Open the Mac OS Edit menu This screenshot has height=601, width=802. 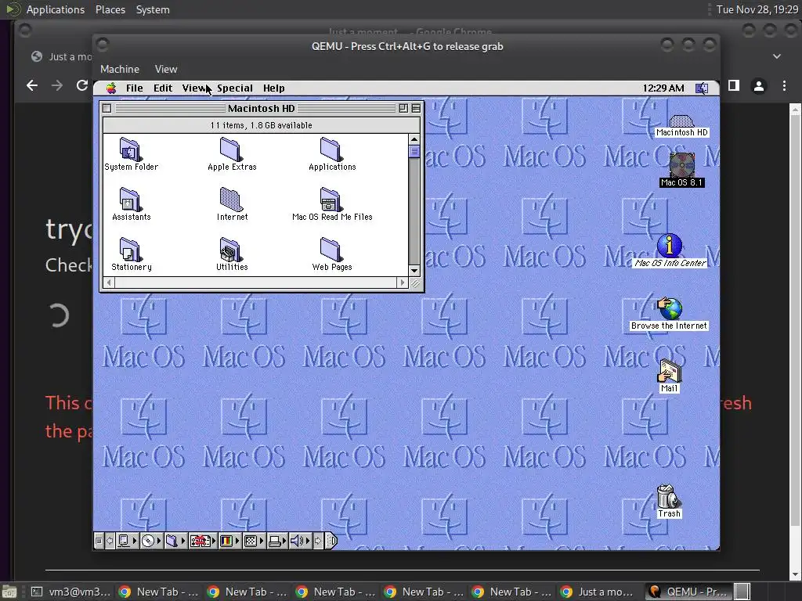[x=163, y=88]
